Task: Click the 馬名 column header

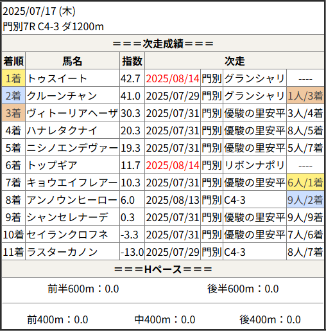Action: [73, 61]
